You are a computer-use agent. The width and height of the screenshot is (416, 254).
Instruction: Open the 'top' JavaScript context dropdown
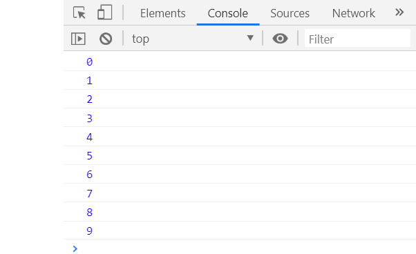[x=193, y=39]
